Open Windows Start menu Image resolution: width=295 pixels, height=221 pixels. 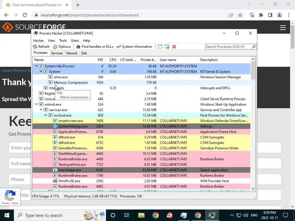7,215
